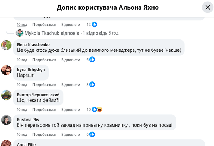214x146 pixels.
Task: Click the 12 likes reaction icon at top
Action: coord(94,24)
